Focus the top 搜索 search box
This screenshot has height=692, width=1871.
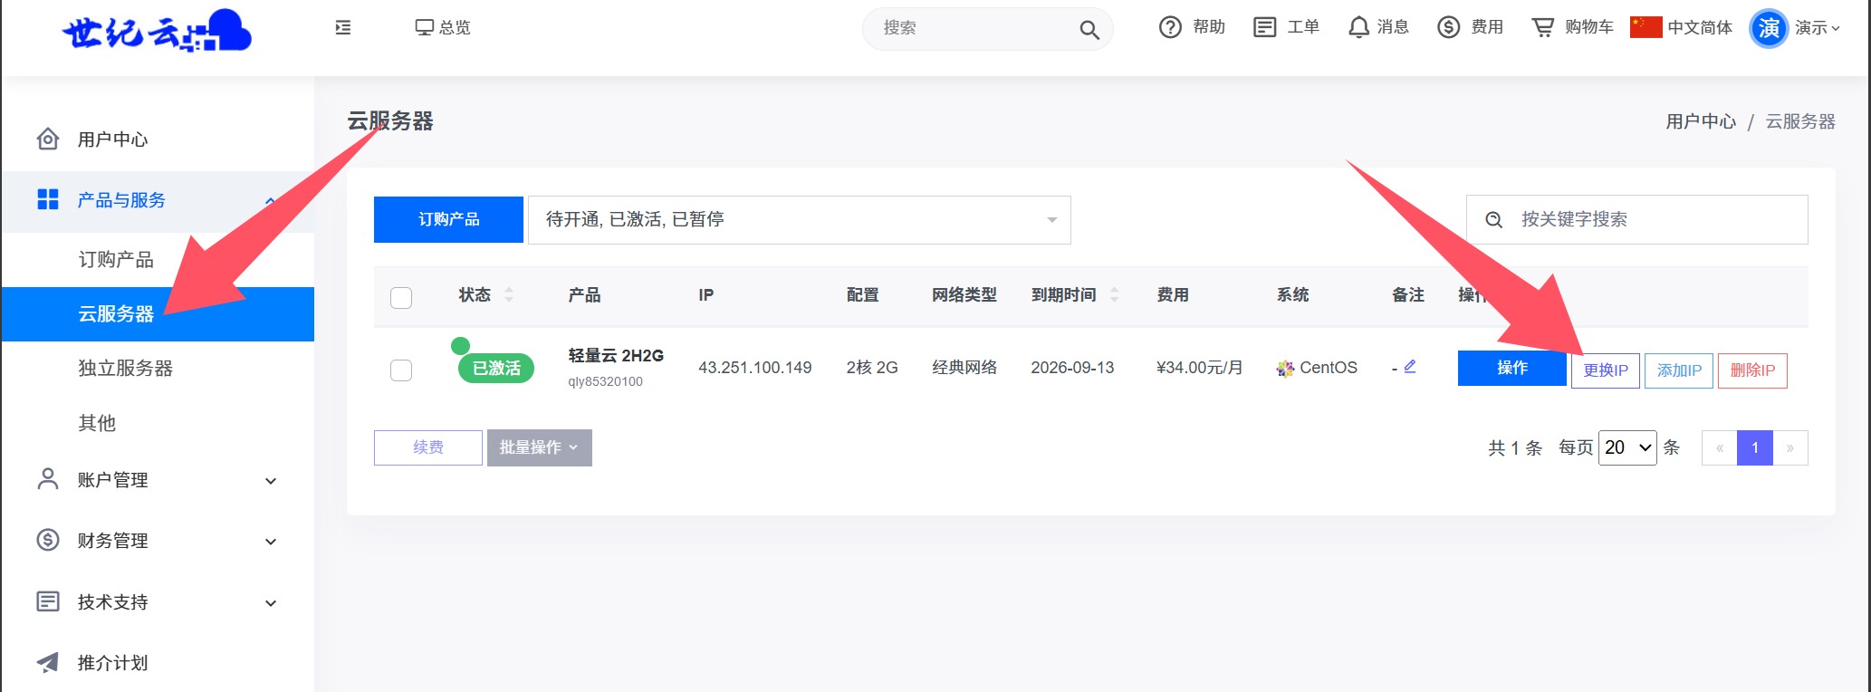click(x=987, y=29)
